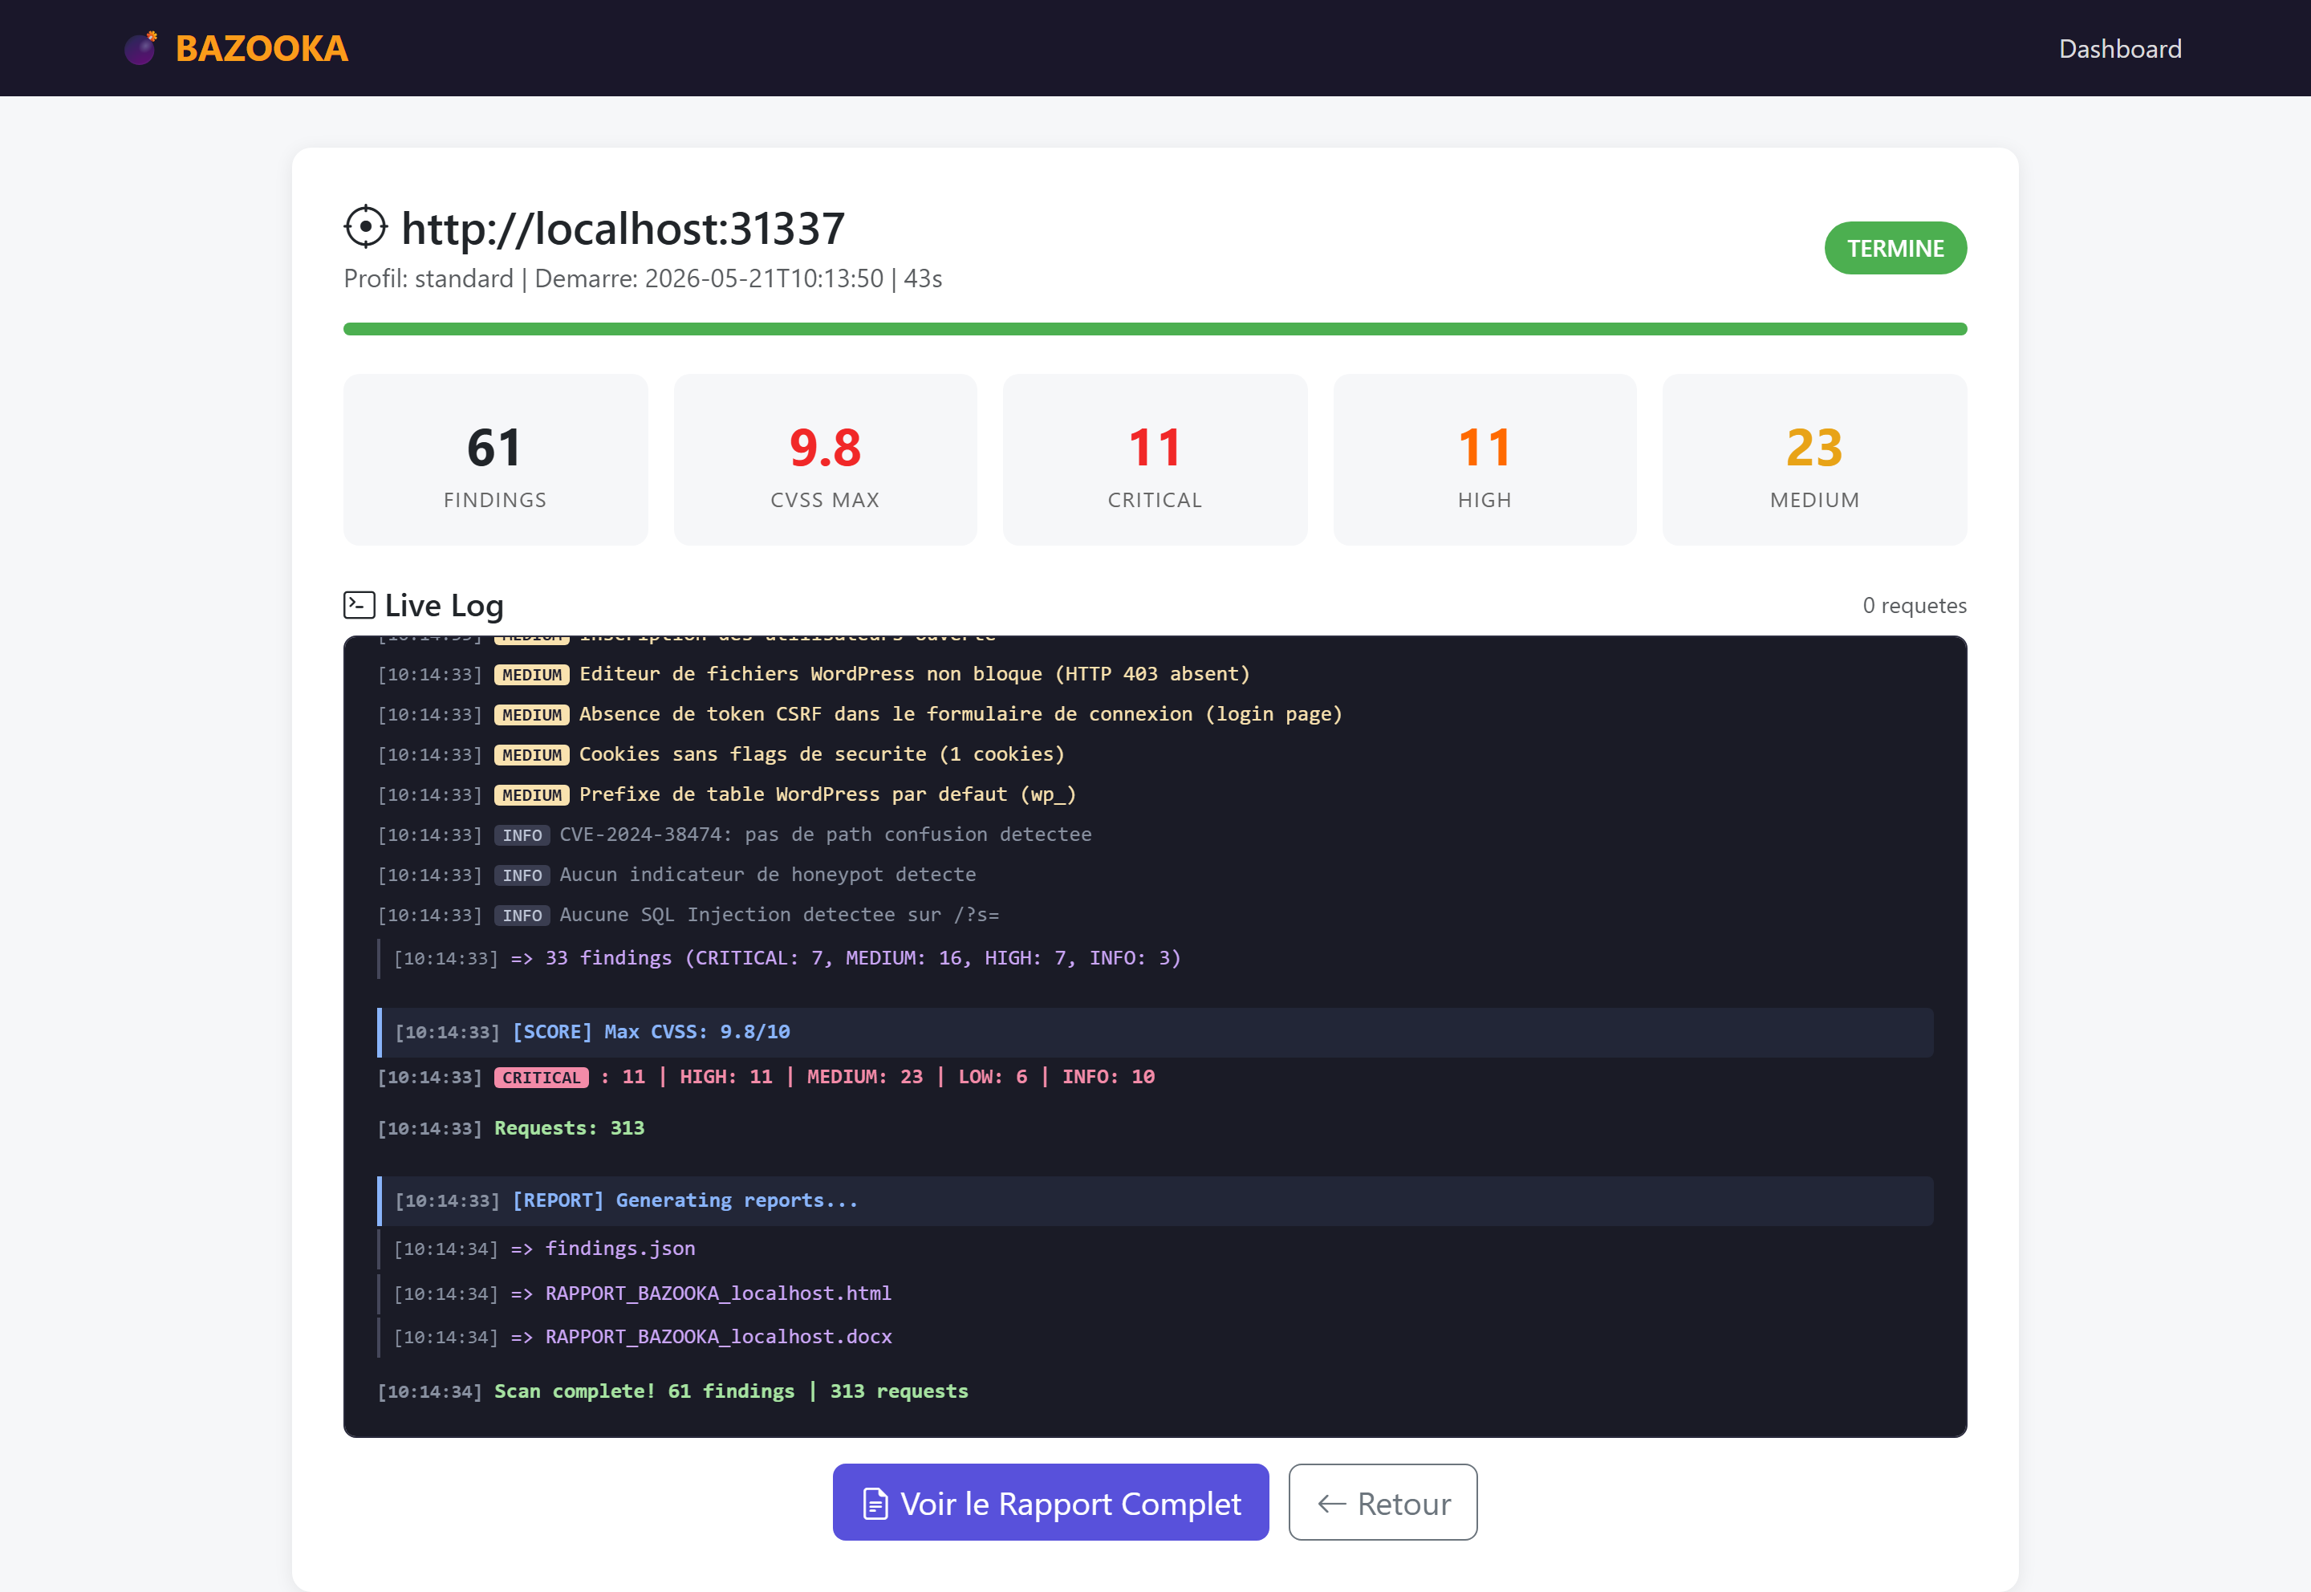This screenshot has width=2311, height=1592.
Task: Click the '[SCORE] Max CVSS: 9.8/10' line
Action: point(1155,1033)
